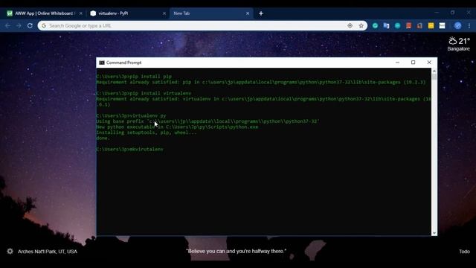Image resolution: width=476 pixels, height=268 pixels.
Task: Minimize the Command Prompt window
Action: click(397, 63)
